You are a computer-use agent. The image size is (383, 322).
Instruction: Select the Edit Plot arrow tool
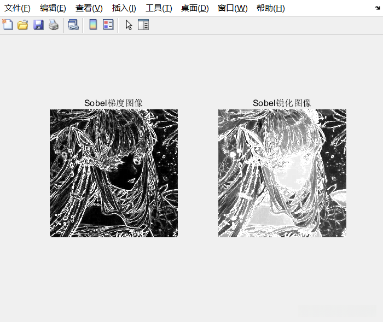[x=129, y=25]
